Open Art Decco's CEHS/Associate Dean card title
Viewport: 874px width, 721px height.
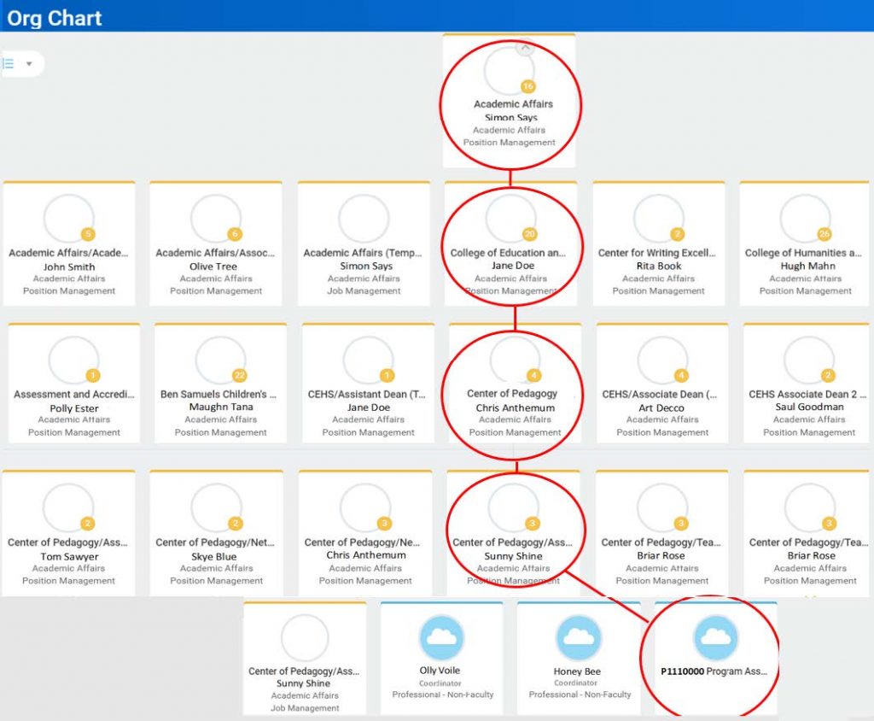pyautogui.click(x=659, y=395)
